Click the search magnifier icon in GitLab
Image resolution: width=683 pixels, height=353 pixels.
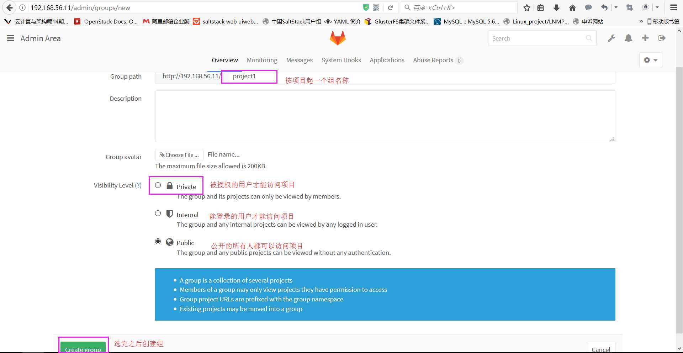tap(589, 38)
